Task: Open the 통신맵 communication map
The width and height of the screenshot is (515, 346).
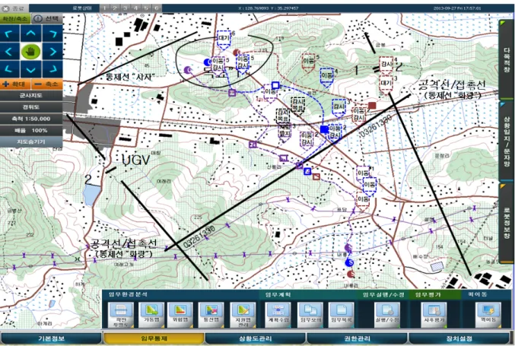Action: (211, 315)
